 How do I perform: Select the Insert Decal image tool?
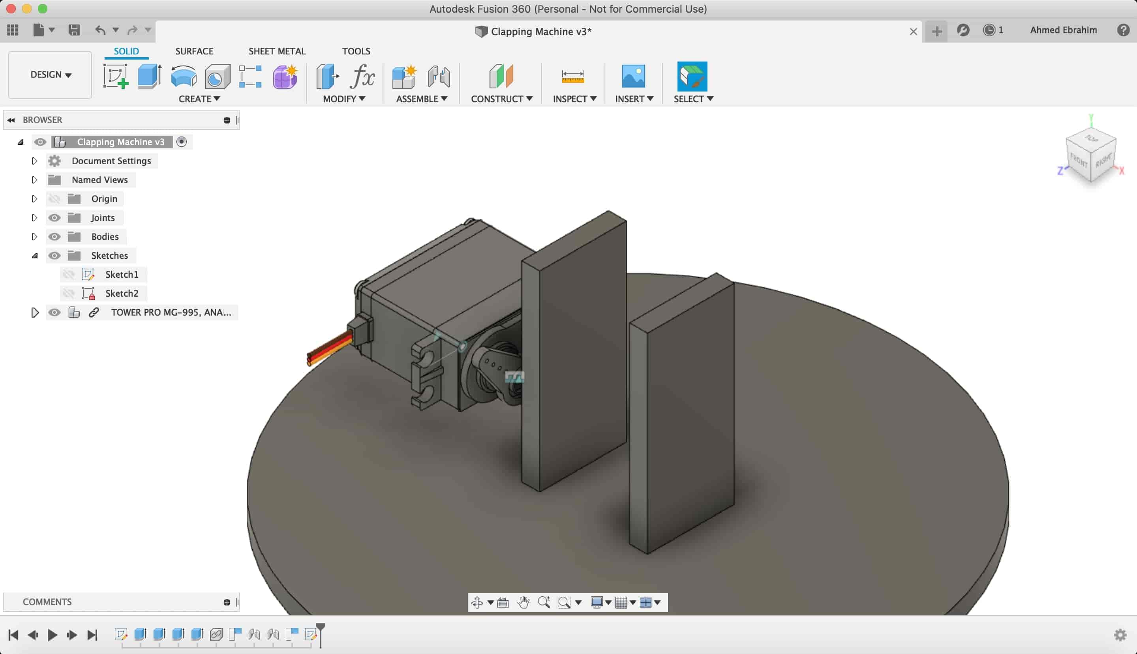[x=634, y=77]
